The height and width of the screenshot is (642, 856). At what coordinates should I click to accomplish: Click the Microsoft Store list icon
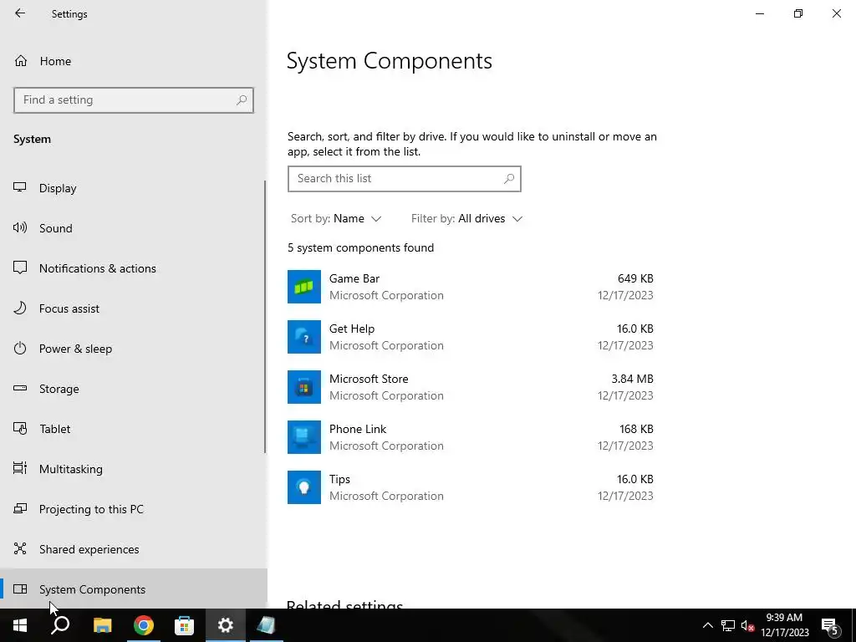[x=304, y=387]
